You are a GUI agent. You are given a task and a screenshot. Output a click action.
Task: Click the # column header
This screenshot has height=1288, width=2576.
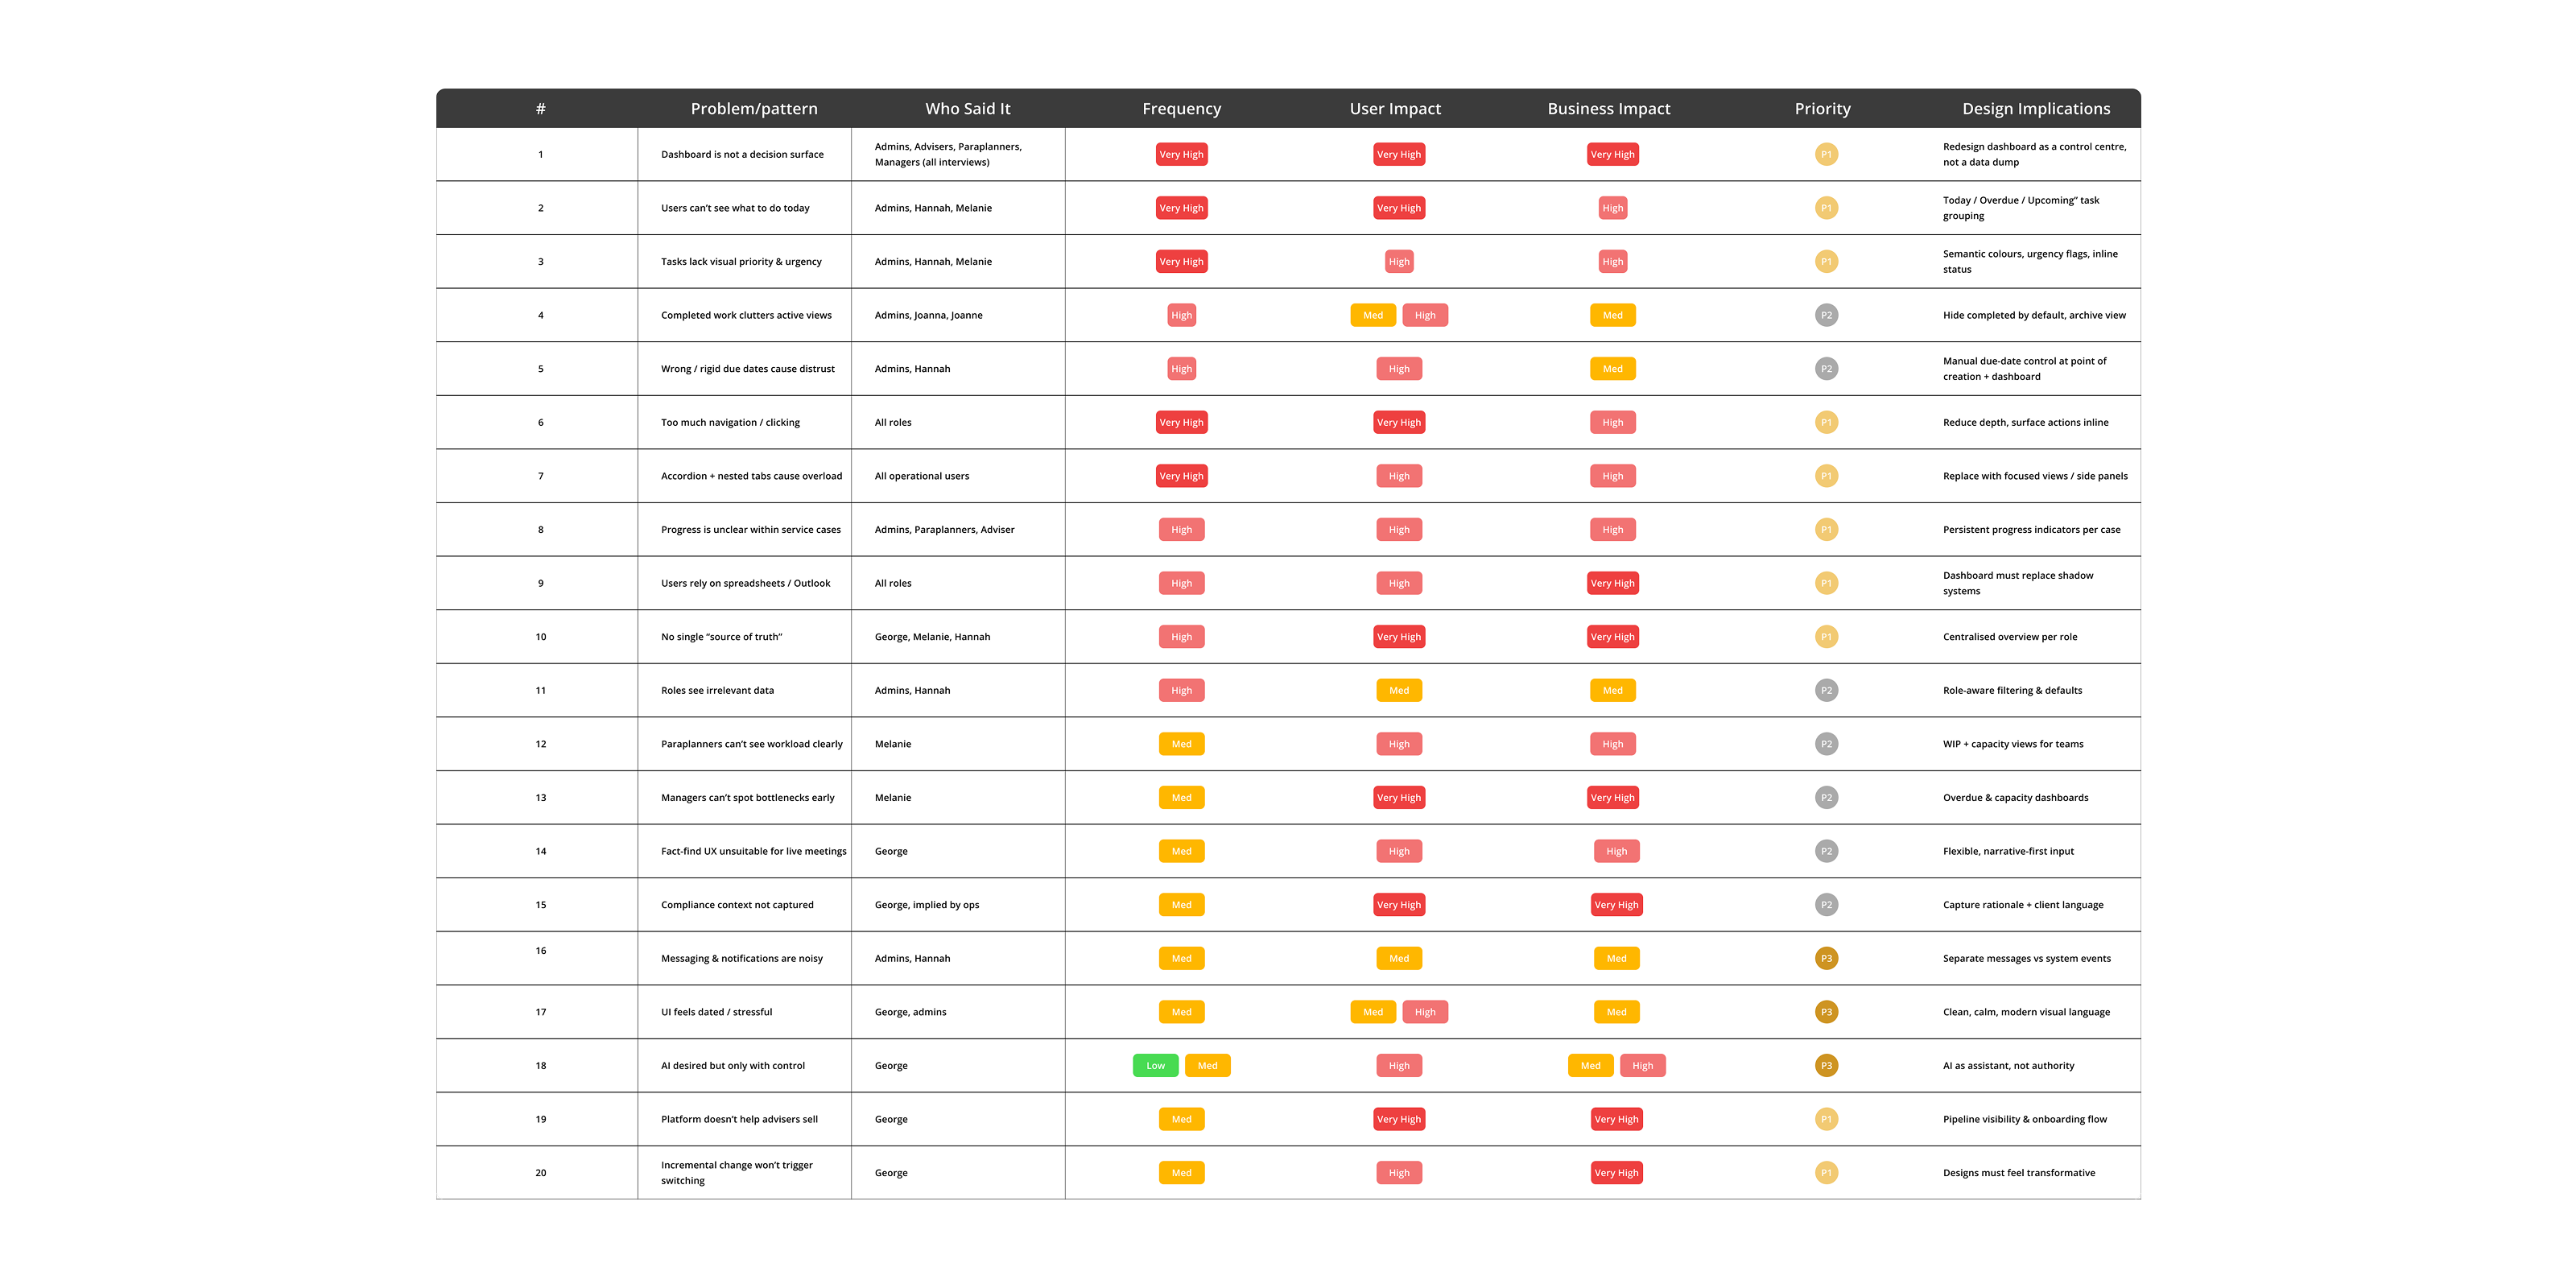pos(540,109)
